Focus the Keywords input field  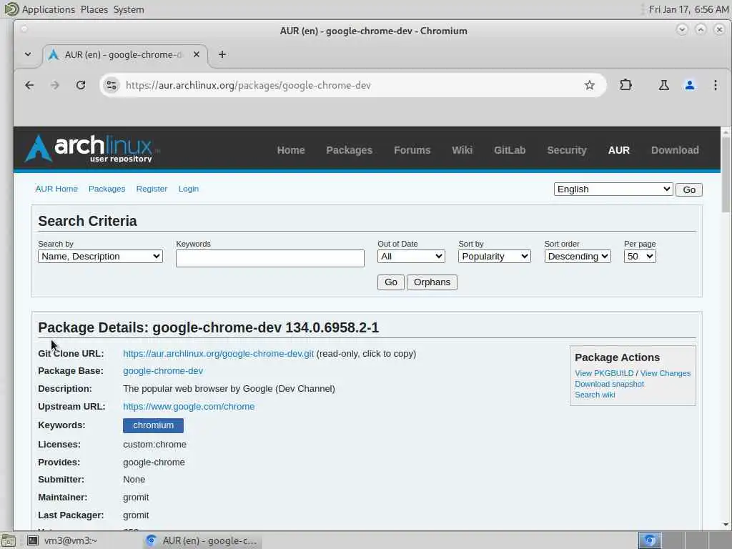(269, 258)
